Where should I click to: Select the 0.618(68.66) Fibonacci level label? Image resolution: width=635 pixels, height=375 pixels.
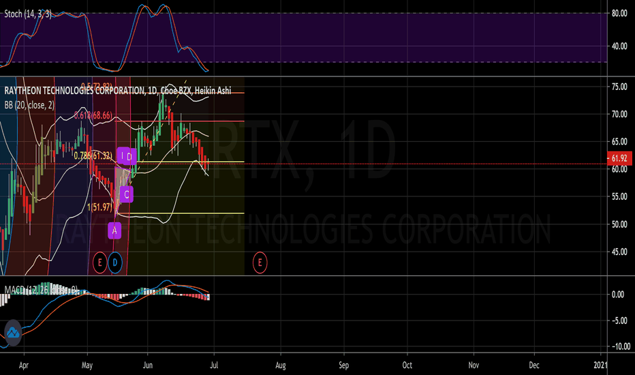coord(93,115)
